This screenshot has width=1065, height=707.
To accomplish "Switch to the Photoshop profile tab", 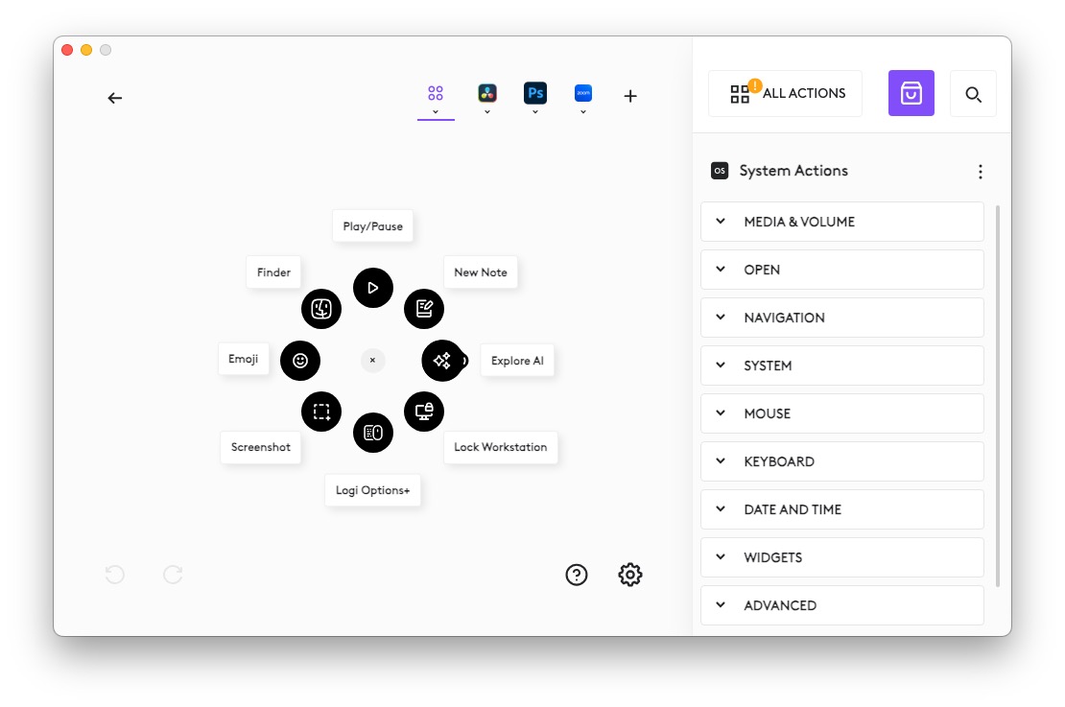I will click(x=535, y=94).
